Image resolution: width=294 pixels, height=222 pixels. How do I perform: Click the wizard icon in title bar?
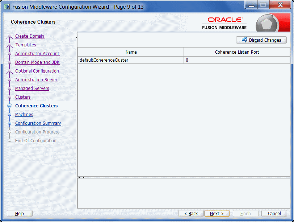point(7,7)
